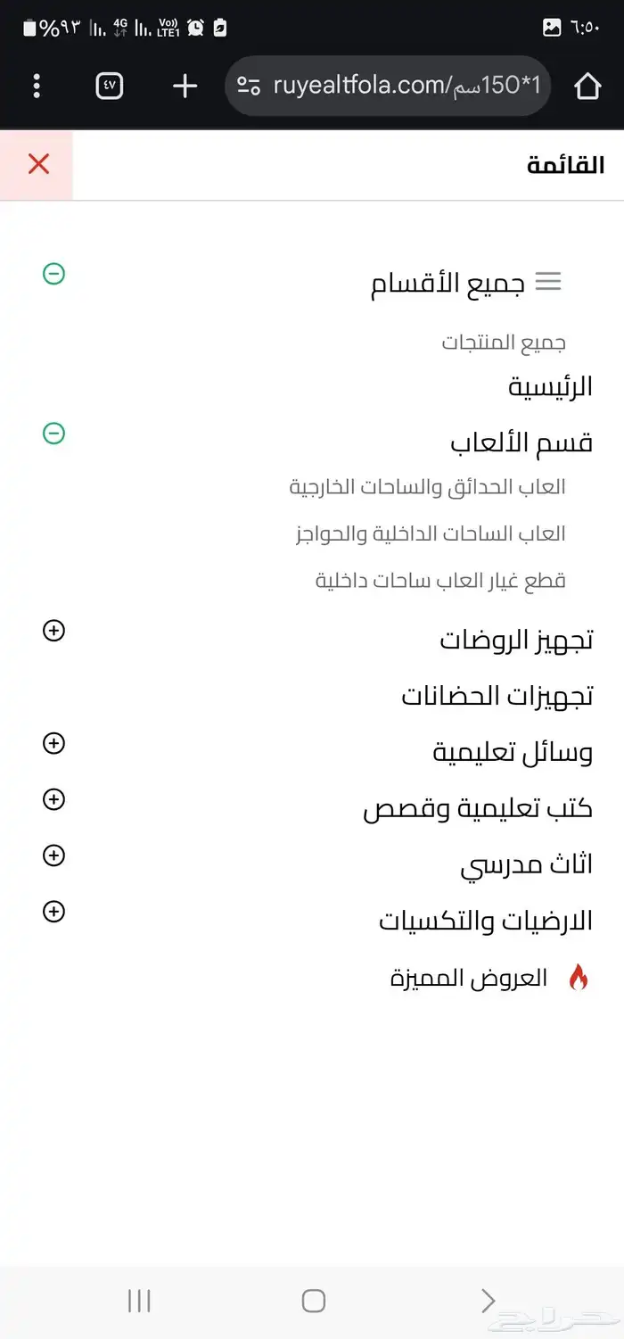Tap the back navigation arrow at screen bottom
The width and height of the screenshot is (624, 1339).
click(x=487, y=1301)
